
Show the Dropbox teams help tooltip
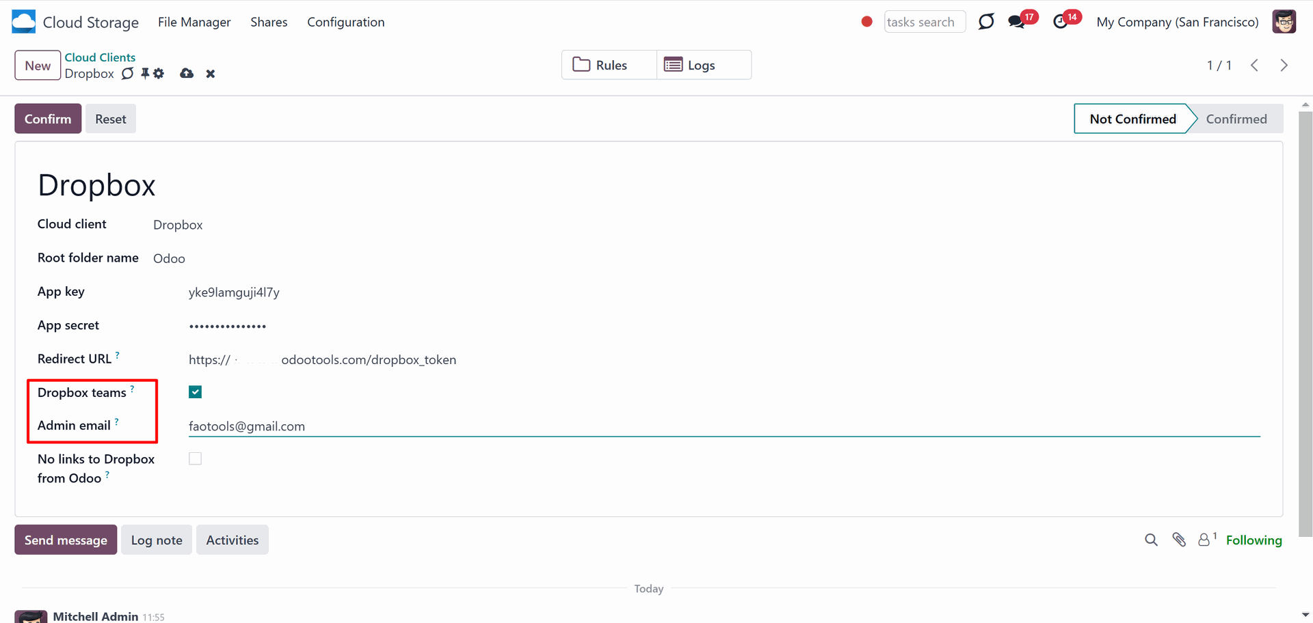132,388
